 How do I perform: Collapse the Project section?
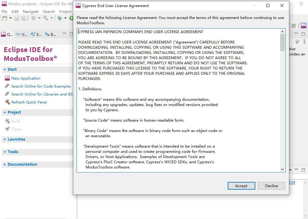[5, 112]
